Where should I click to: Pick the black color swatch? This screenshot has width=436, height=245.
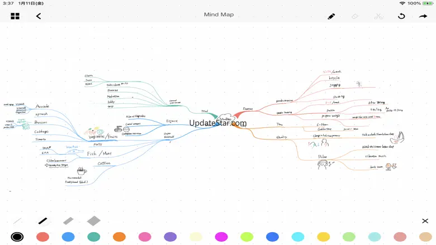[x=17, y=237]
